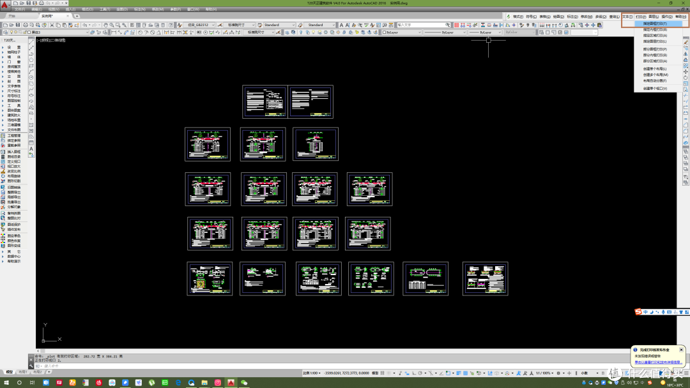Toggle layer freeze sun icon
Image resolution: width=690 pixels, height=388 pixels.
point(16,32)
